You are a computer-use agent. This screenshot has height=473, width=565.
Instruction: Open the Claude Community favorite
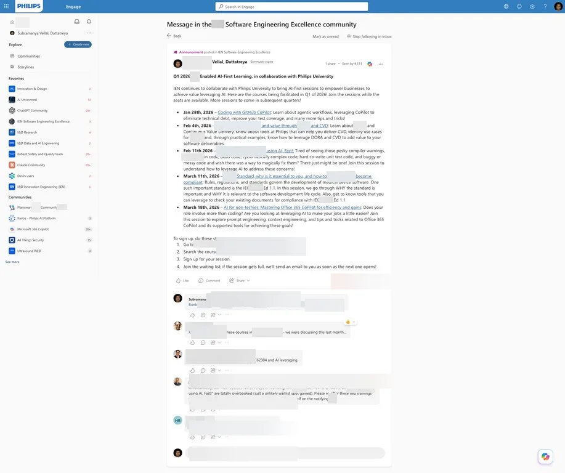point(50,165)
